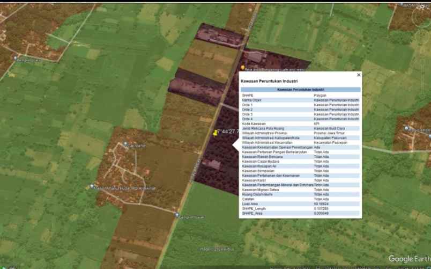Click the blue table header of the popup

point(300,90)
